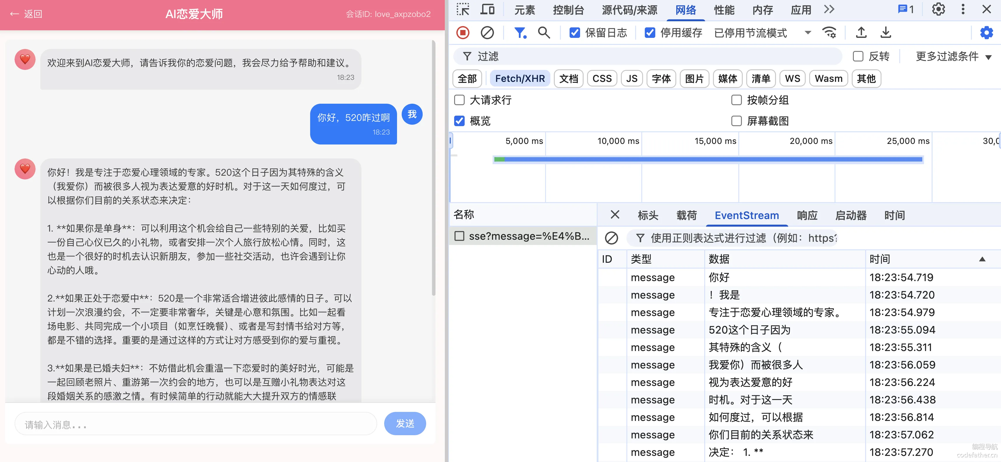Open the 响应 request tab

pyautogui.click(x=807, y=216)
